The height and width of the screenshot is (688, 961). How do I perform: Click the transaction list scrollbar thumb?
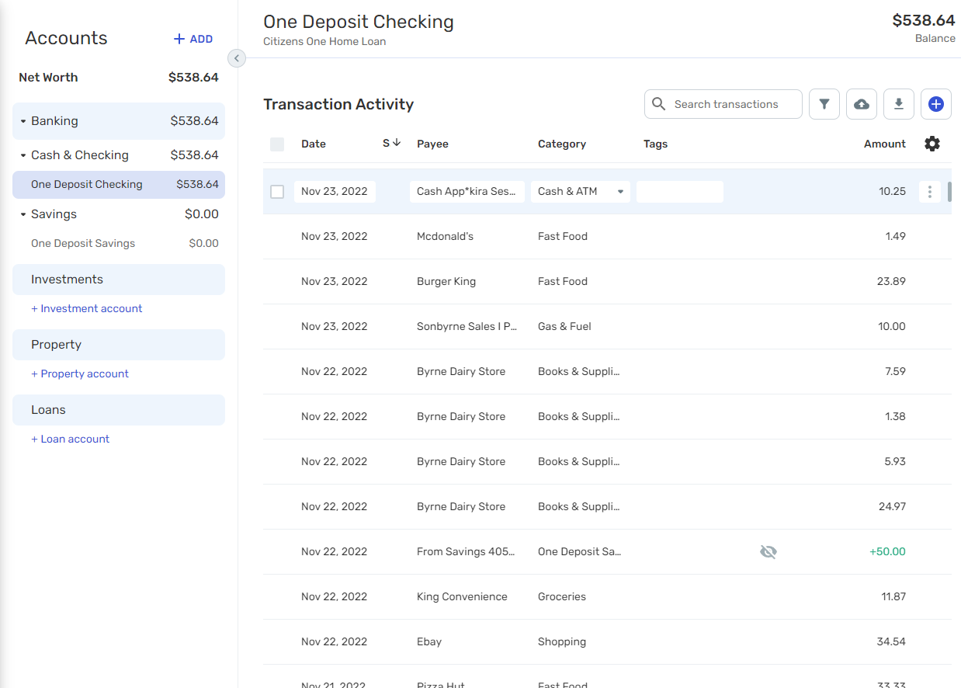pos(950,192)
